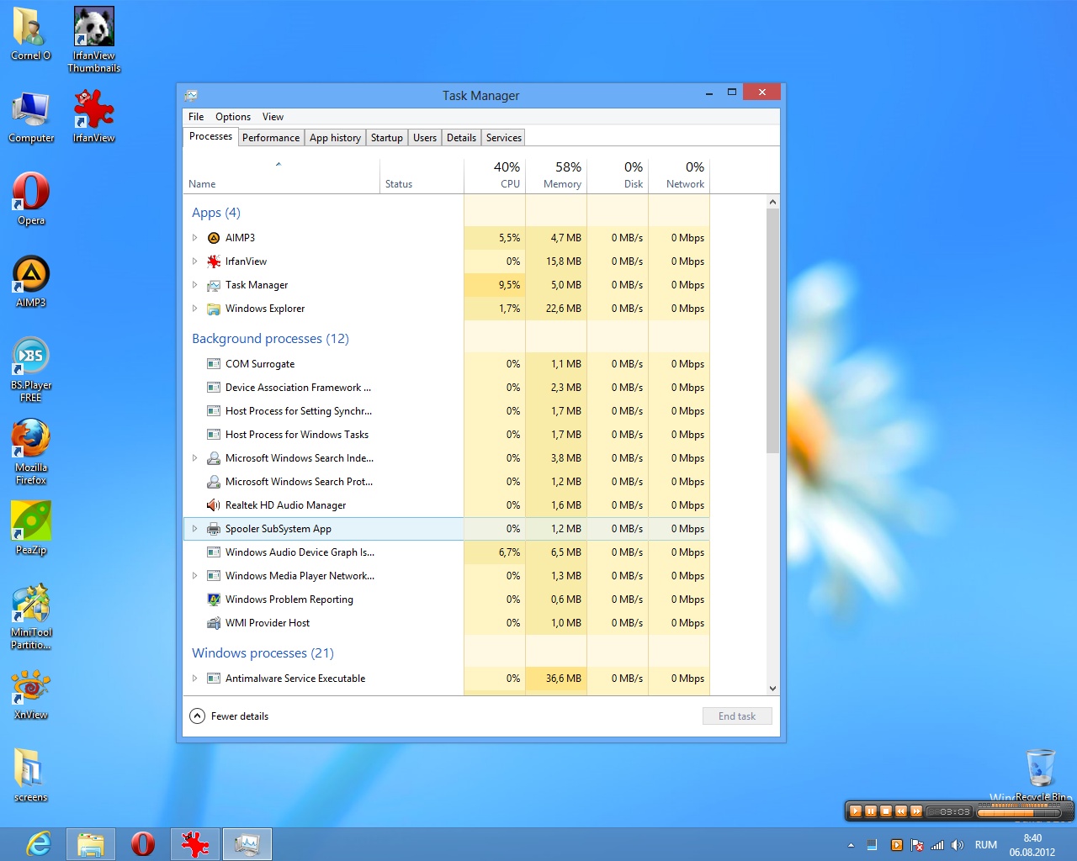Collapse Task Manager with Fewer details
The image size is (1077, 861).
[x=230, y=716]
